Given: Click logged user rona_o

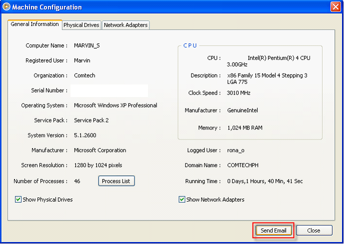Looking at the screenshot, I should pyautogui.click(x=235, y=150).
